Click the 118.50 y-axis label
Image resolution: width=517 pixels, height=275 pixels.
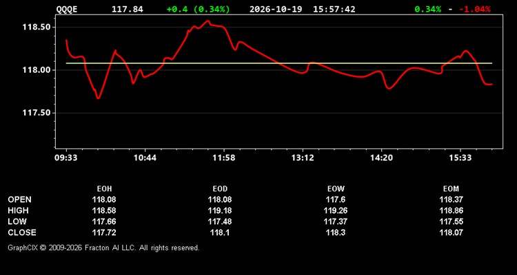[37, 27]
